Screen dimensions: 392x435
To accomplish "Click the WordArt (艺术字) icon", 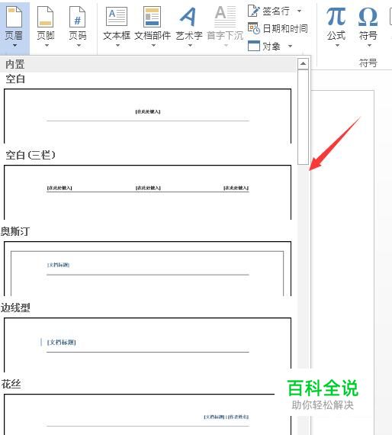I will [x=188, y=17].
